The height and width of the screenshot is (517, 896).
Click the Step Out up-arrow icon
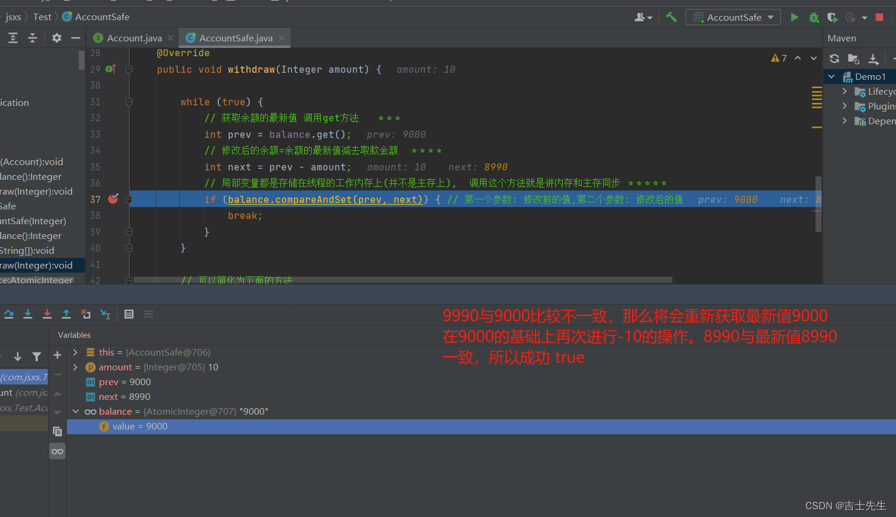point(66,314)
